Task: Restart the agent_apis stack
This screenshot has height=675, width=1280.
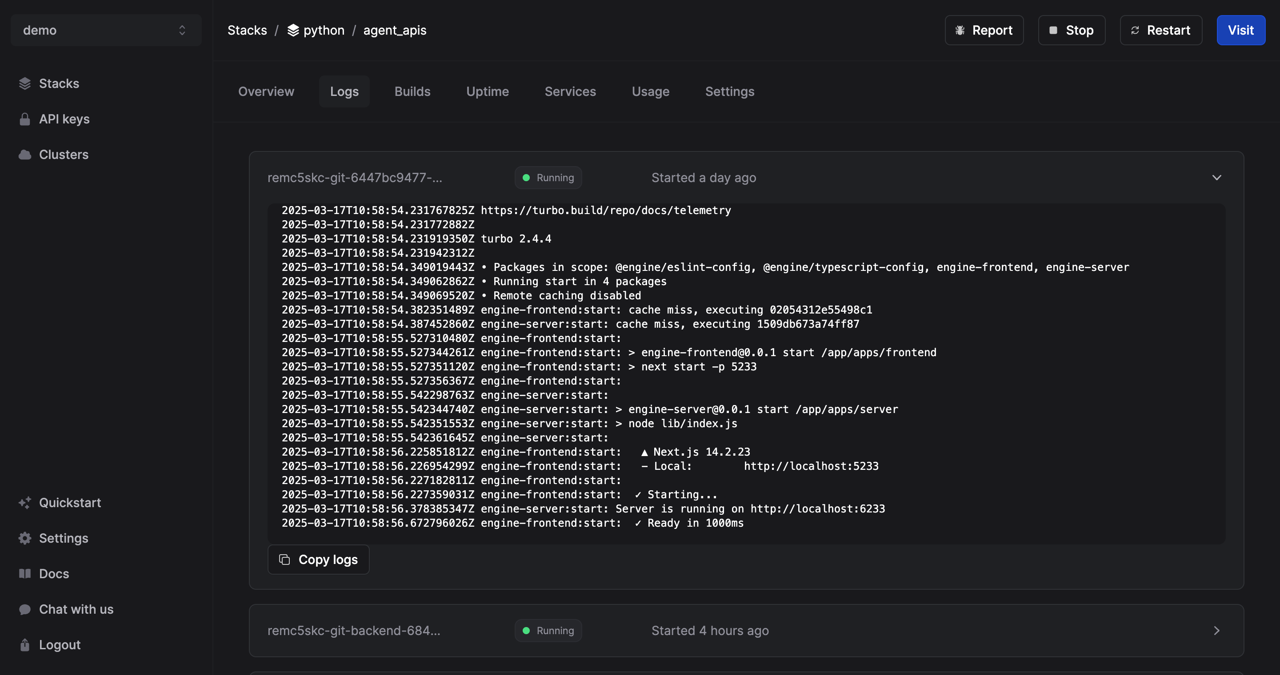Action: [1160, 30]
